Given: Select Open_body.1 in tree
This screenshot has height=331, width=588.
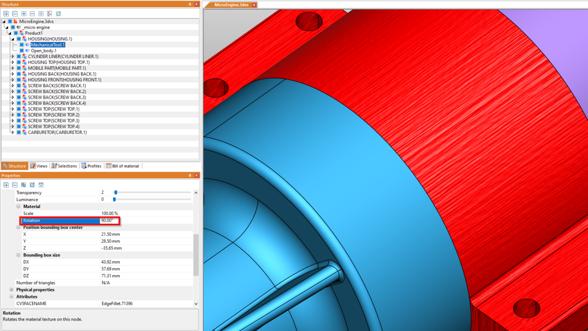Looking at the screenshot, I should coord(43,51).
